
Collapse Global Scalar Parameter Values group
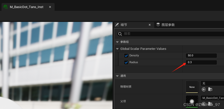pyautogui.click(x=117, y=49)
